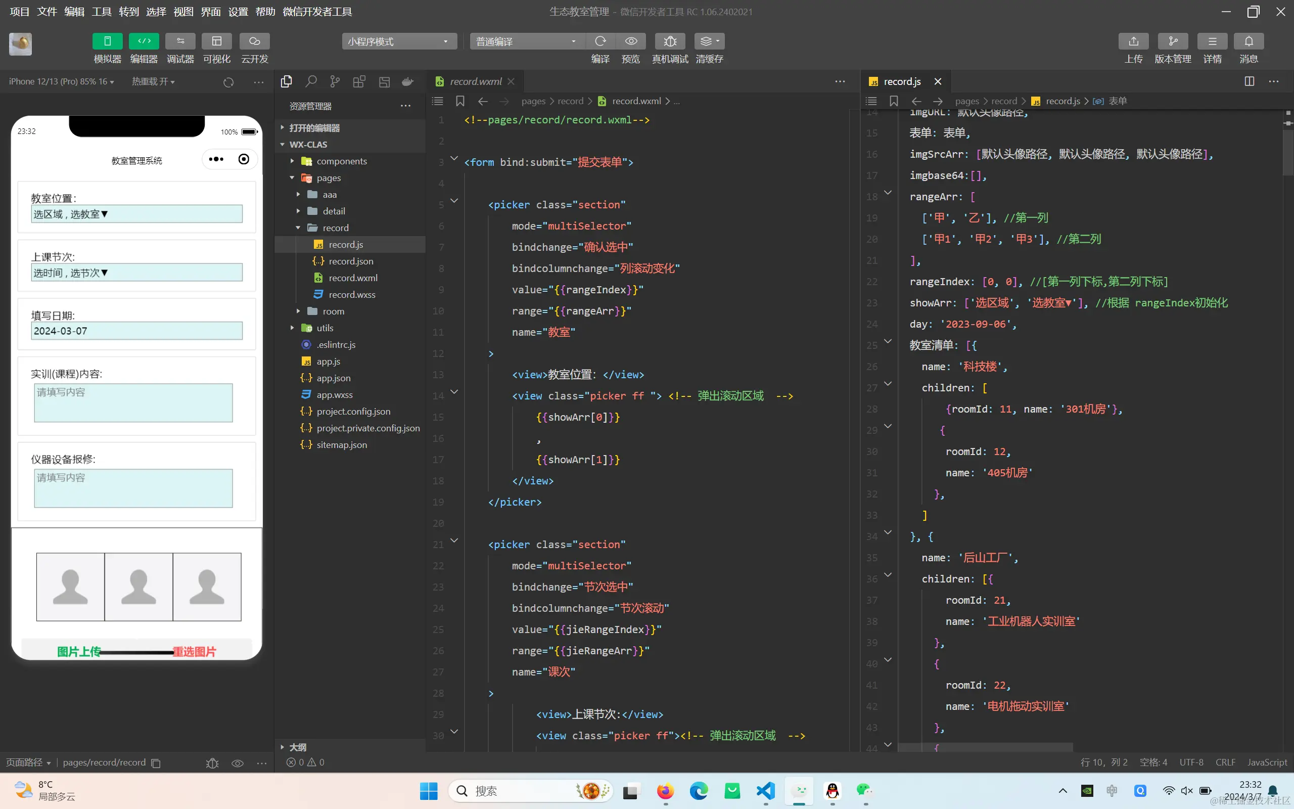Click the split editor icon at top right
Image resolution: width=1294 pixels, height=809 pixels.
coord(1249,81)
